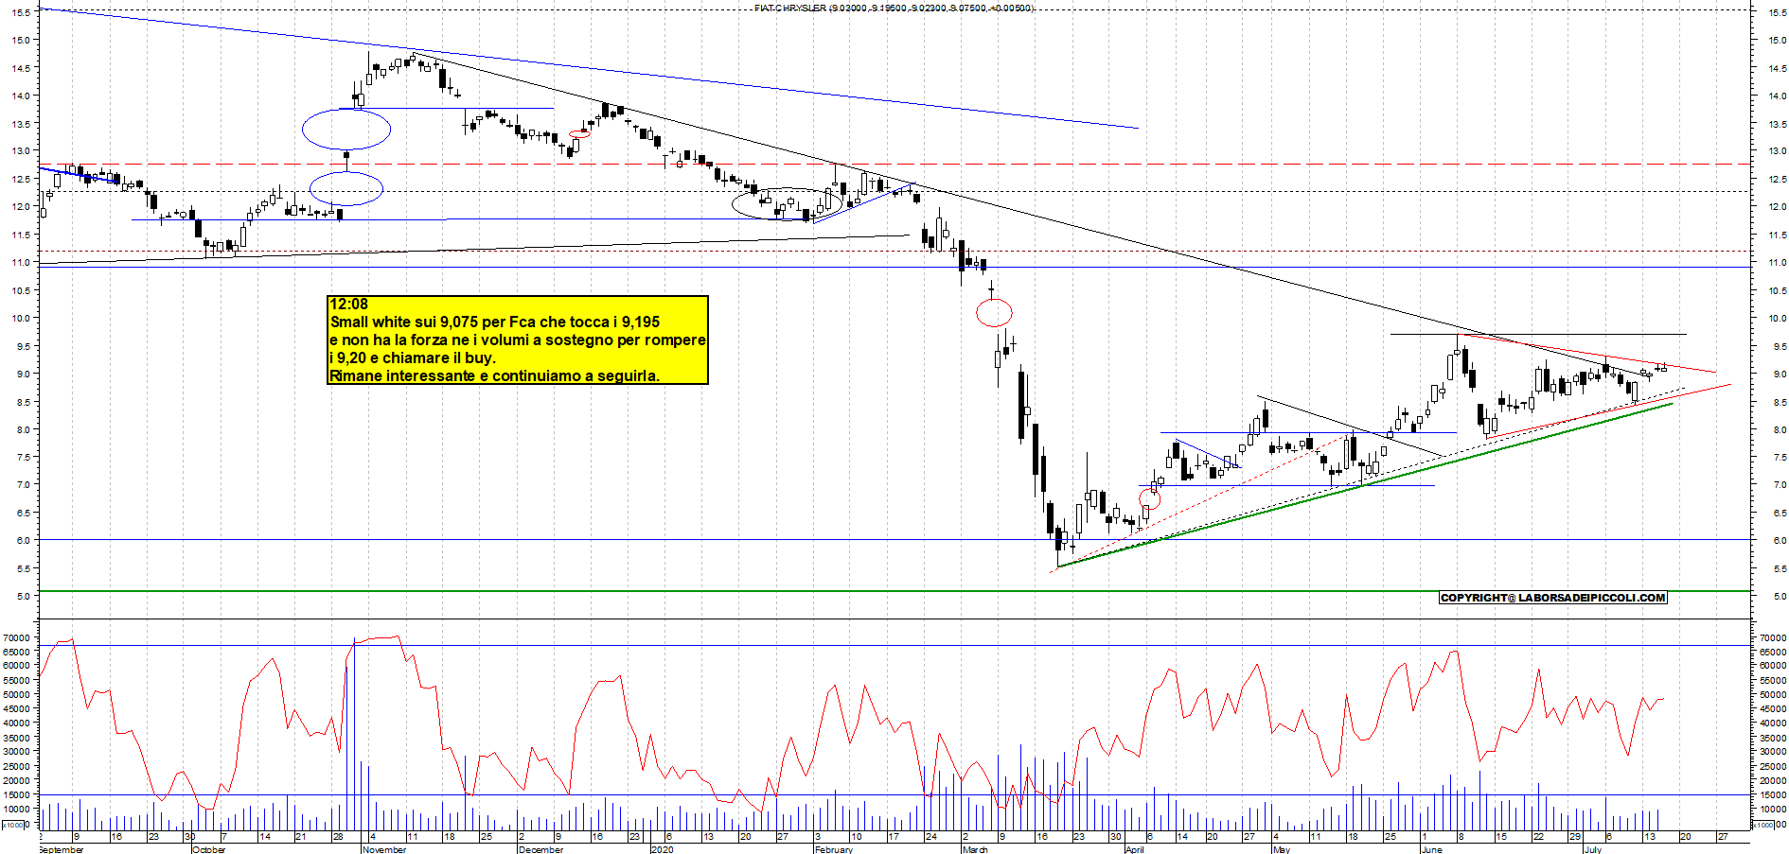Click the black ellipse around late-January candles
Screen dimensions: 1789x854
click(x=788, y=203)
